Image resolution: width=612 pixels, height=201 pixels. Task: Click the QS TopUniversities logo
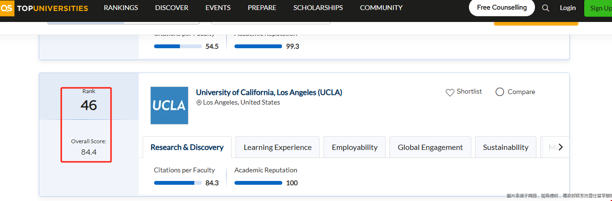coord(45,8)
